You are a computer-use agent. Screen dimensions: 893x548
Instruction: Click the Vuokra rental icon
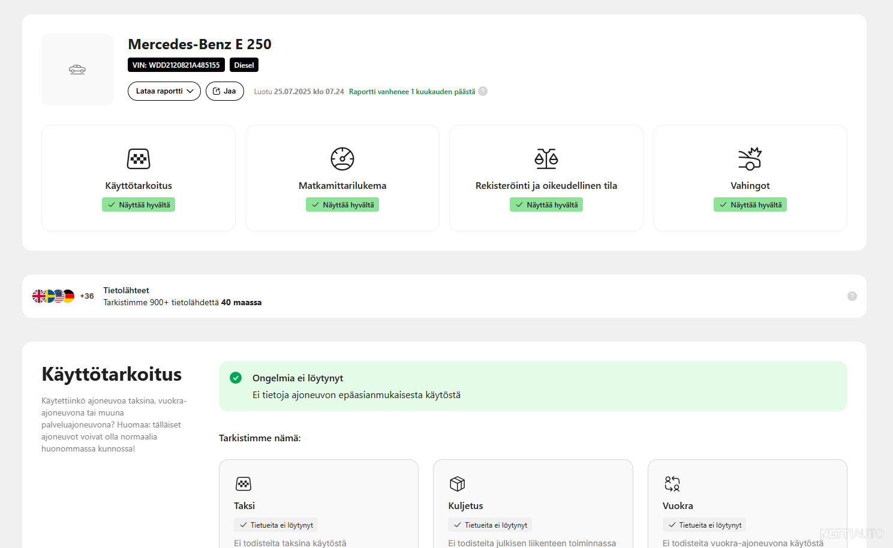pyautogui.click(x=672, y=484)
